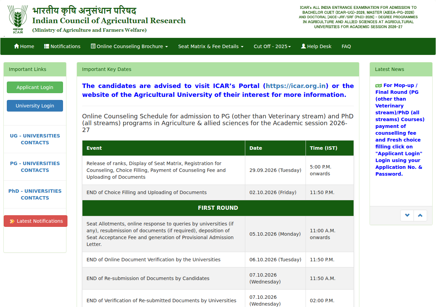Screen dimensions: 436x307
Task: Expand the Cut Off - 2025 dropdown
Action: pyautogui.click(x=272, y=46)
